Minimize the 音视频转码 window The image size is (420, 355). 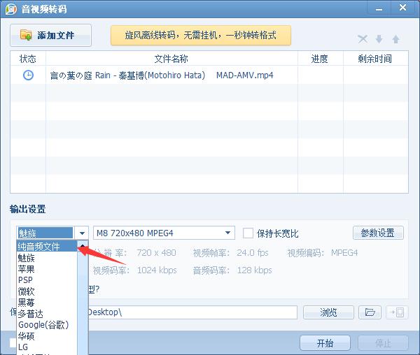click(x=379, y=8)
